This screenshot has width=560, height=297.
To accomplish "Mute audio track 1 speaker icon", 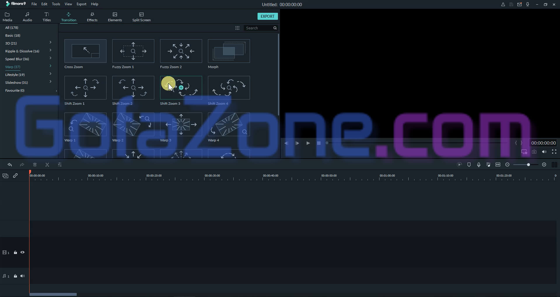I will click(22, 276).
